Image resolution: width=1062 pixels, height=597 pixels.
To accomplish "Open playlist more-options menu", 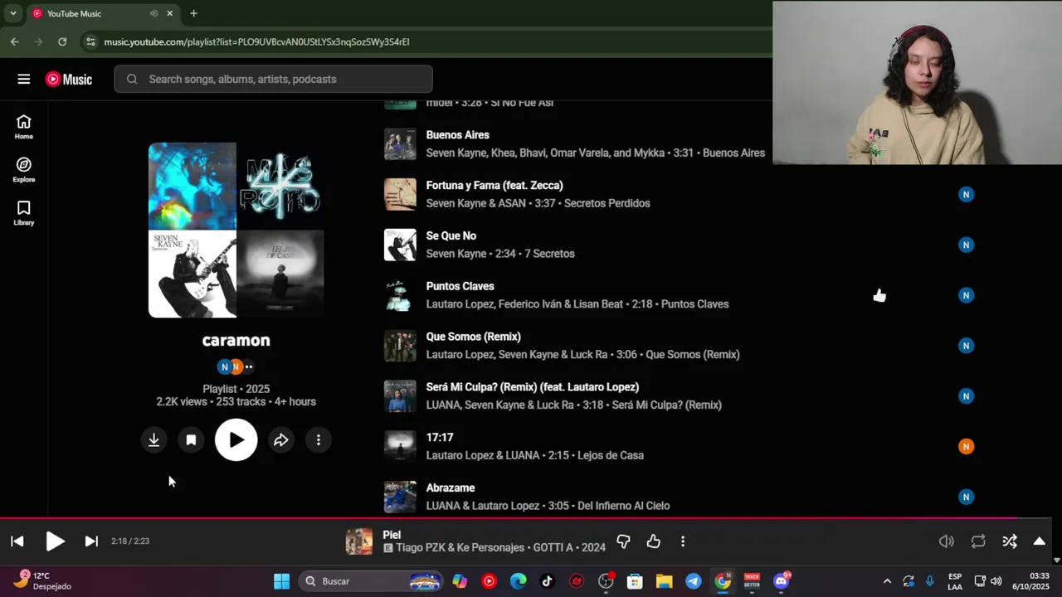I will pyautogui.click(x=319, y=440).
